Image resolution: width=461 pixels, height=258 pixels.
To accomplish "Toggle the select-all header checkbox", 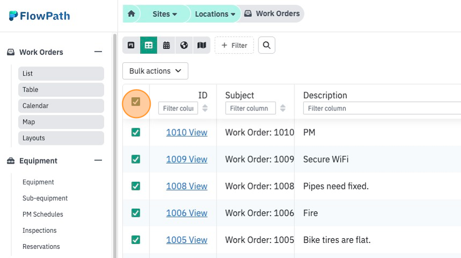I will (136, 102).
